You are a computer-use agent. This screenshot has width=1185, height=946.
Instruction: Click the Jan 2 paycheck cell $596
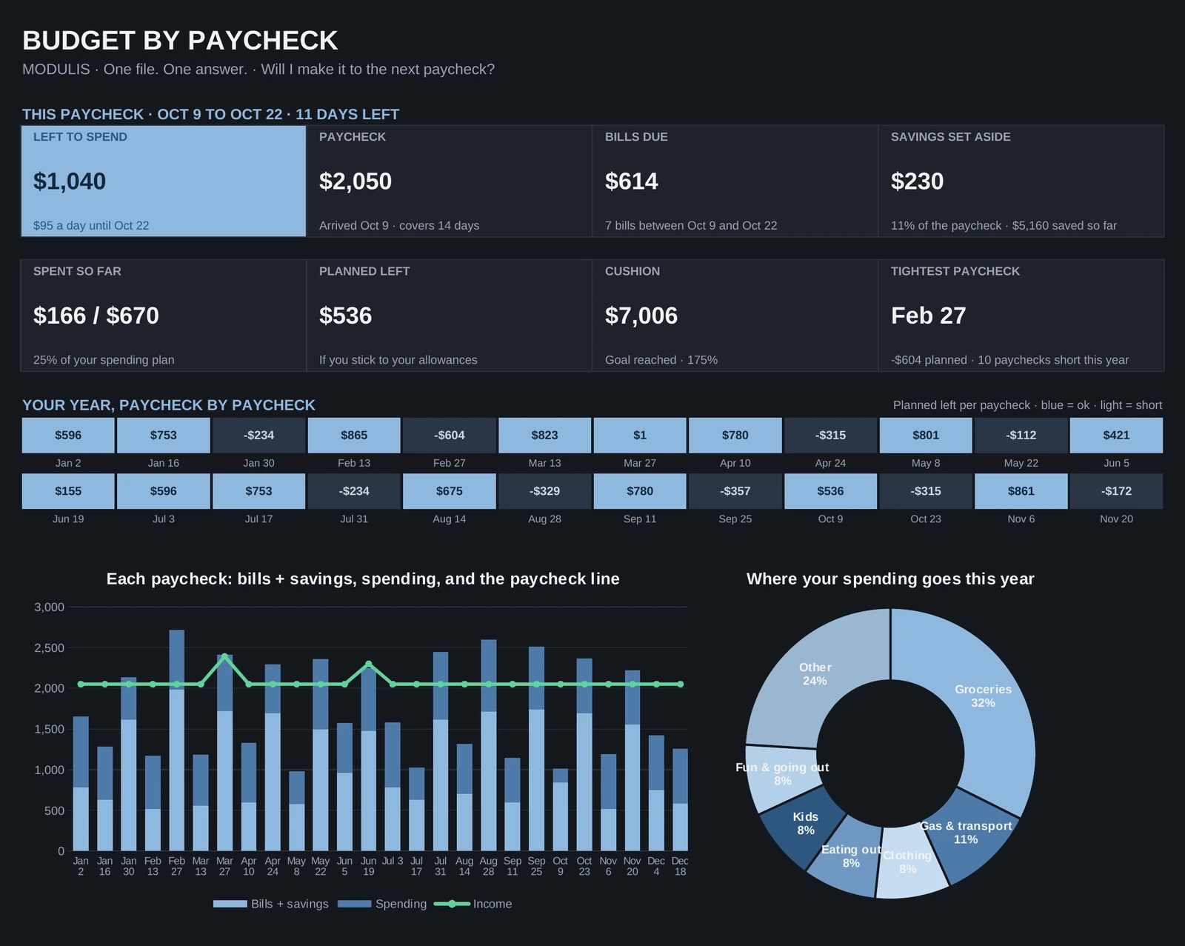[68, 435]
